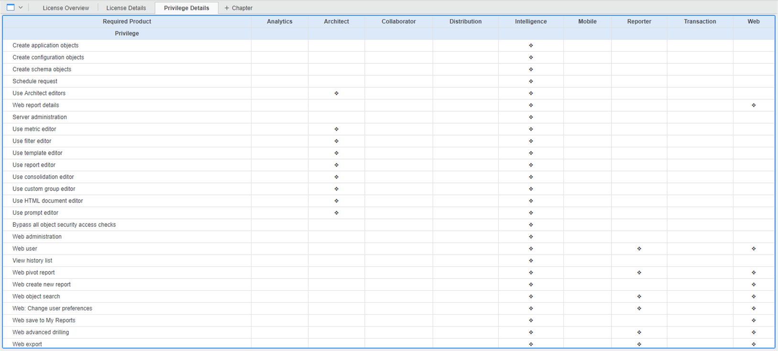This screenshot has height=351, width=778.
Task: Select the Bypass all object security access checks row
Action: (x=64, y=225)
